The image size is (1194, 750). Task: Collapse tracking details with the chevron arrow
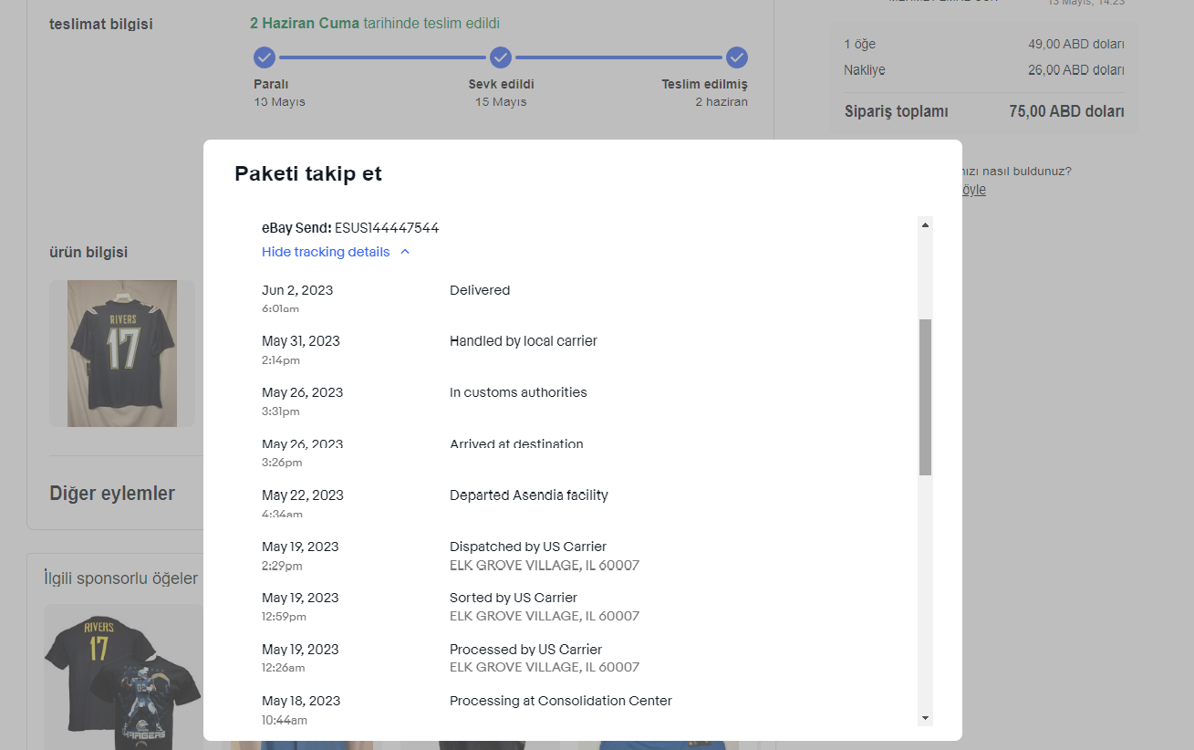405,252
